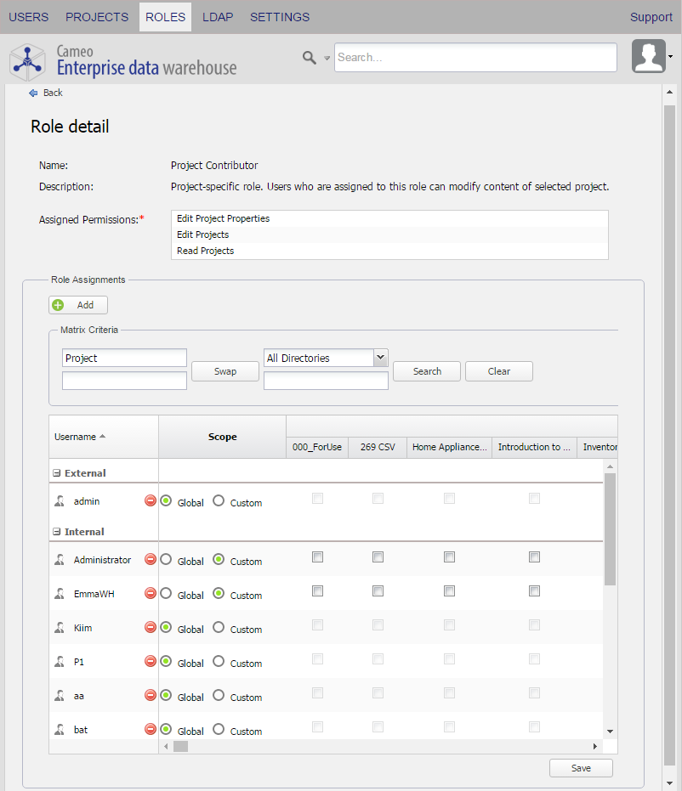Click the main Search input field
This screenshot has width=682, height=791.
(x=475, y=58)
